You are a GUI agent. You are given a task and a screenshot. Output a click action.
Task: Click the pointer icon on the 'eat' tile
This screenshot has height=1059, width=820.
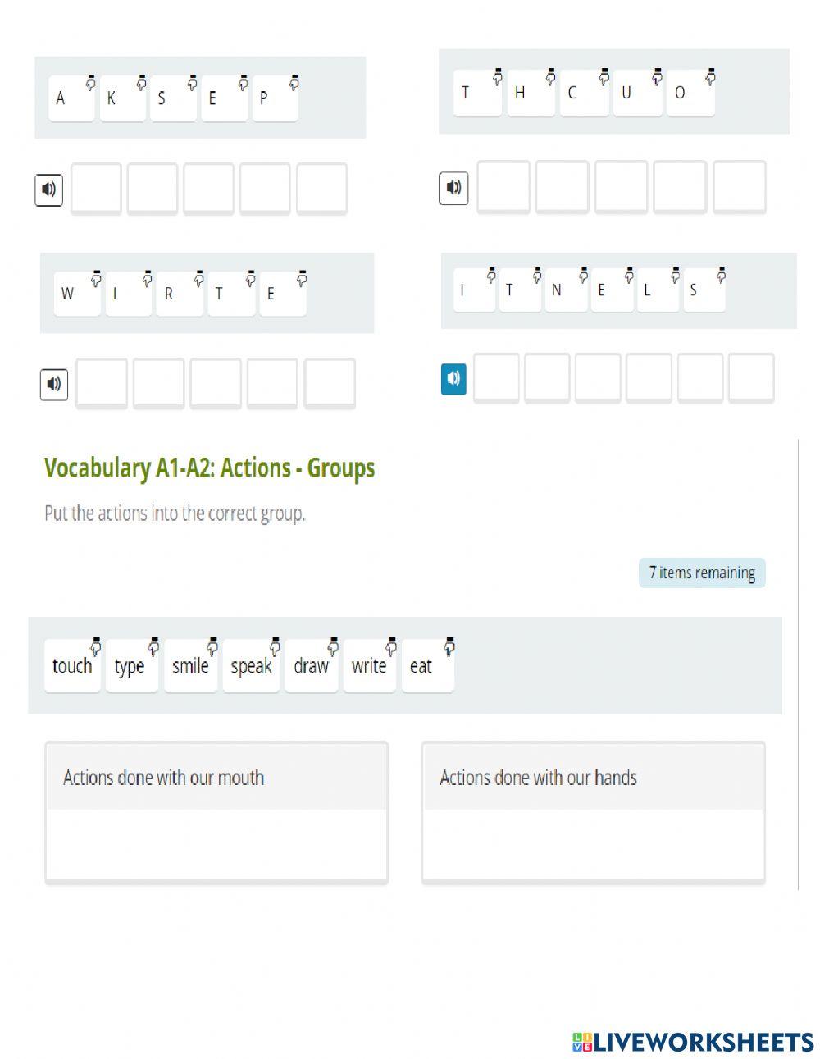[449, 646]
